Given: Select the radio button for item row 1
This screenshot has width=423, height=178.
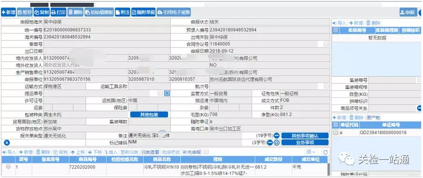Looking at the screenshot, I should pos(8,167).
